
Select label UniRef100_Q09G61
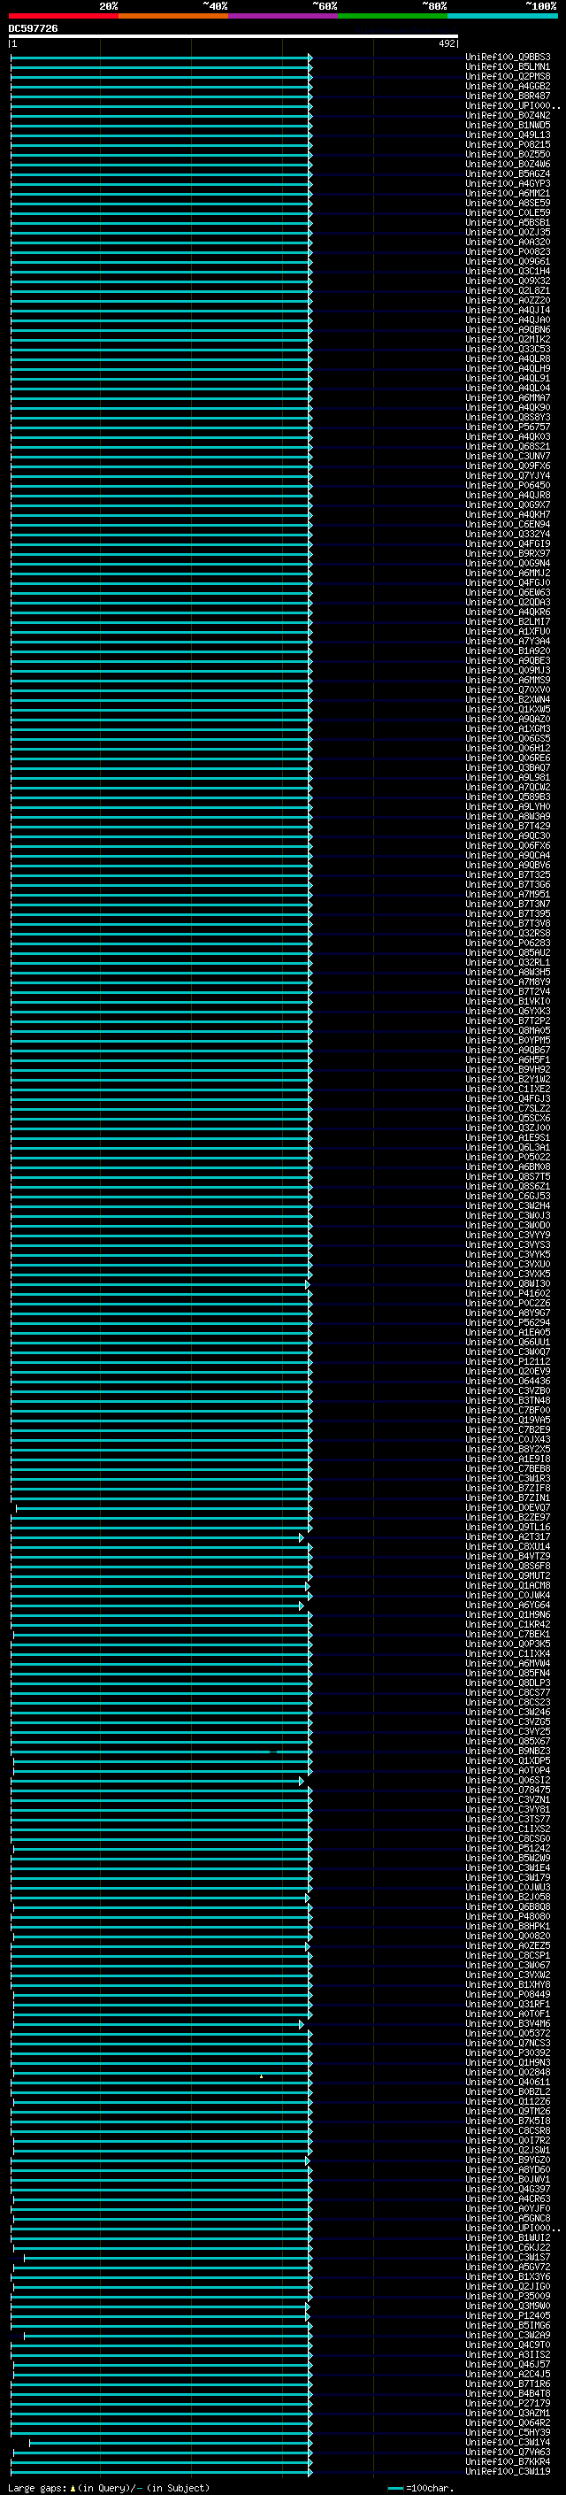point(508,261)
